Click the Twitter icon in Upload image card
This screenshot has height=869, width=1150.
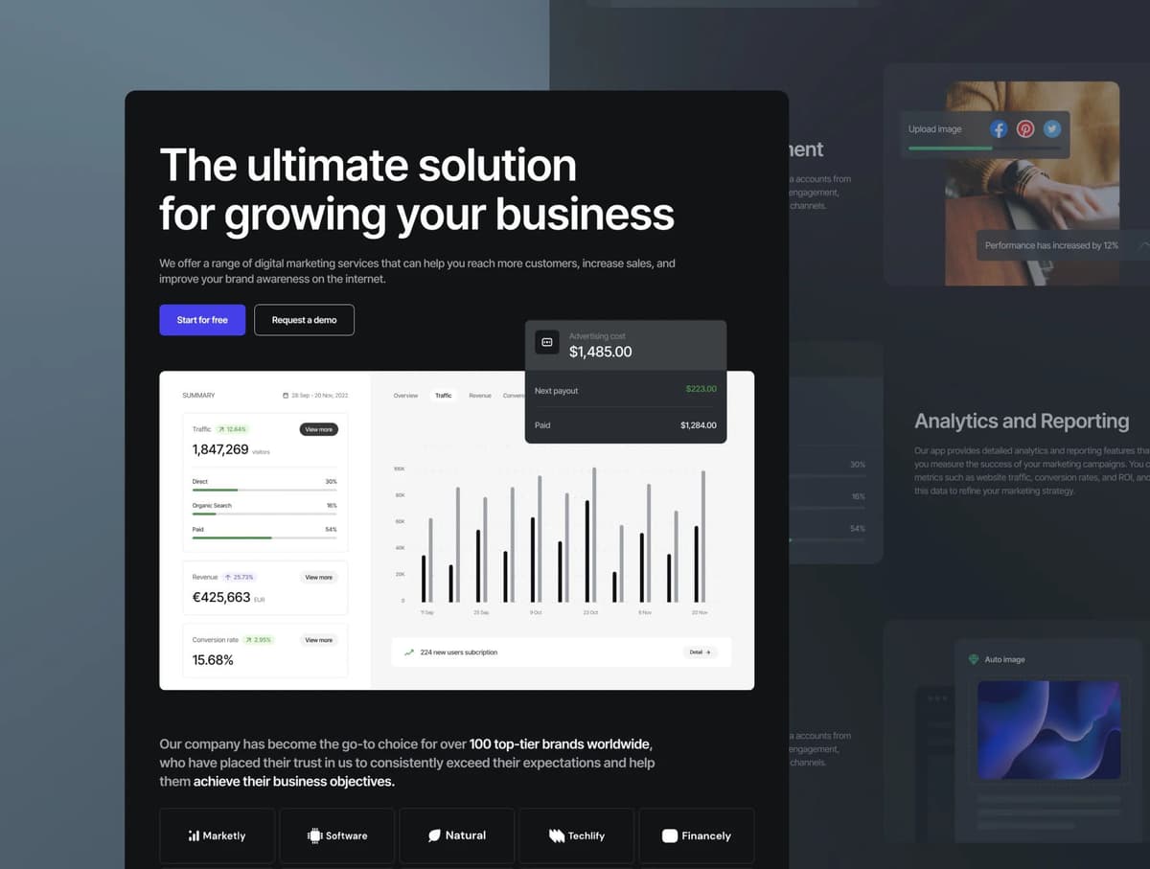tap(1052, 128)
